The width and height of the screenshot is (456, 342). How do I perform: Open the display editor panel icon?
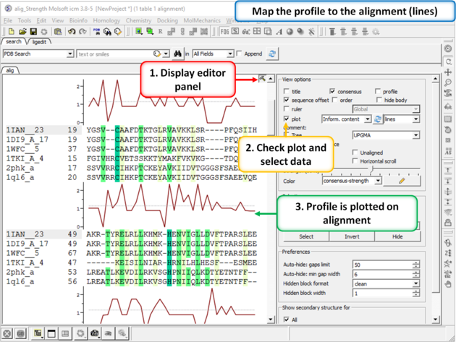262,78
